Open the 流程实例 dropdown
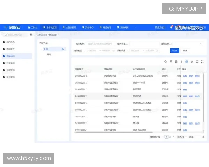The height and width of the screenshot is (167, 209). pyautogui.click(x=188, y=44)
